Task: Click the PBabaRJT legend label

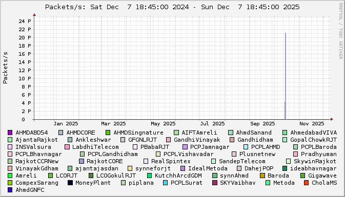Action: tap(155, 147)
